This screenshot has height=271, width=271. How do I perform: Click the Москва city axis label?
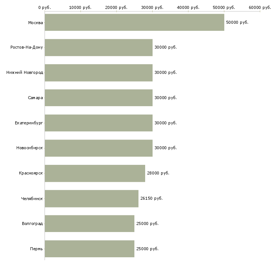[35, 23]
